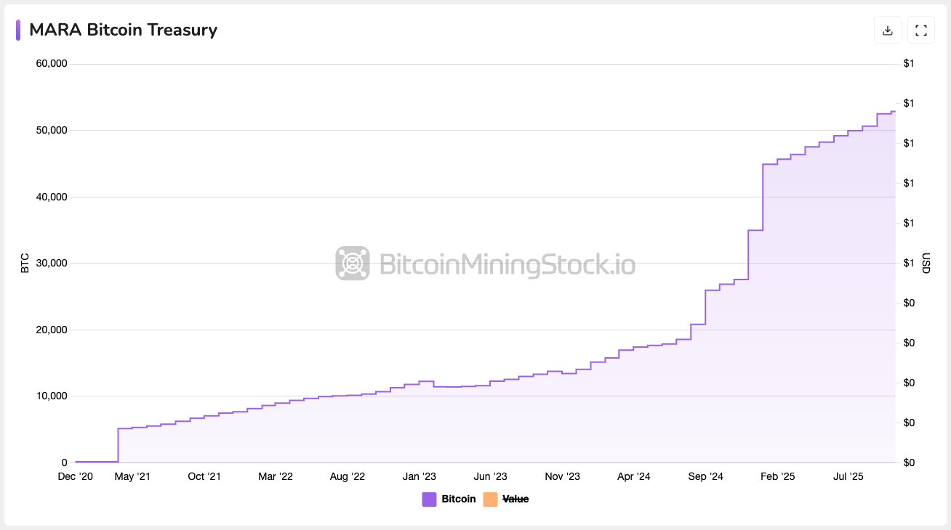Click the Jan '23 x-axis label
951x530 pixels.
tap(420, 477)
